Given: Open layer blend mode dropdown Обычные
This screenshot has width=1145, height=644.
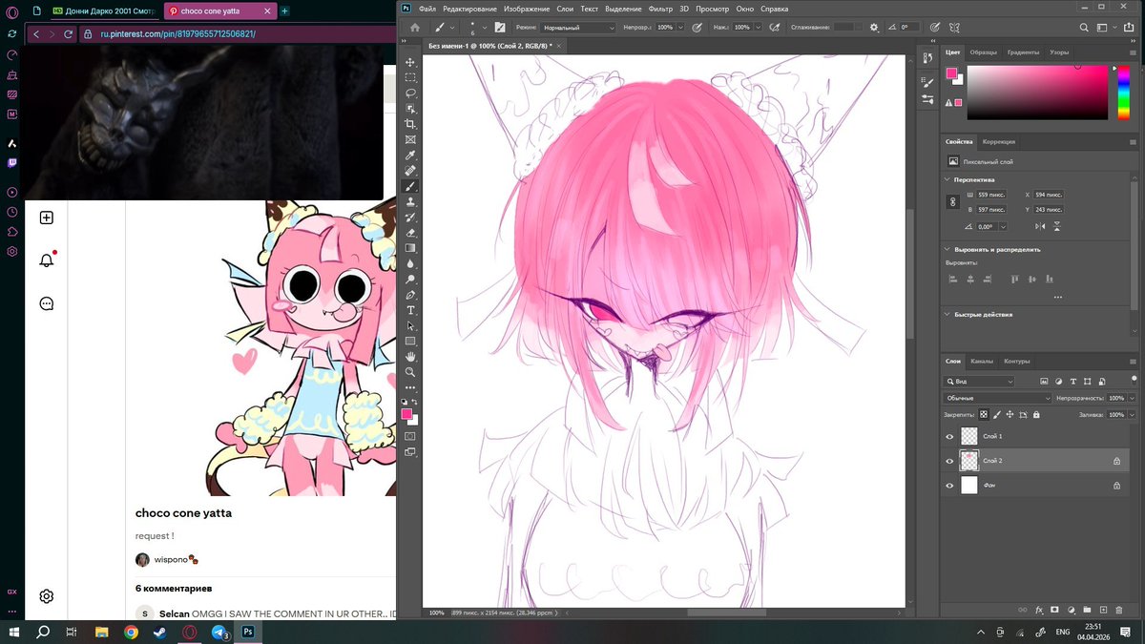Looking at the screenshot, I should pos(997,398).
